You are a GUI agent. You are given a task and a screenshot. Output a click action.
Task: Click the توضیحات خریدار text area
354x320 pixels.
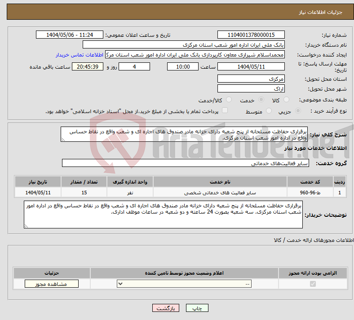coord(163,215)
